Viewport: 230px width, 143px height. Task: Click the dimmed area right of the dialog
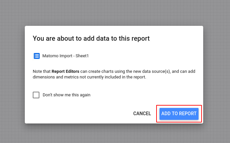pyautogui.click(x=216, y=74)
